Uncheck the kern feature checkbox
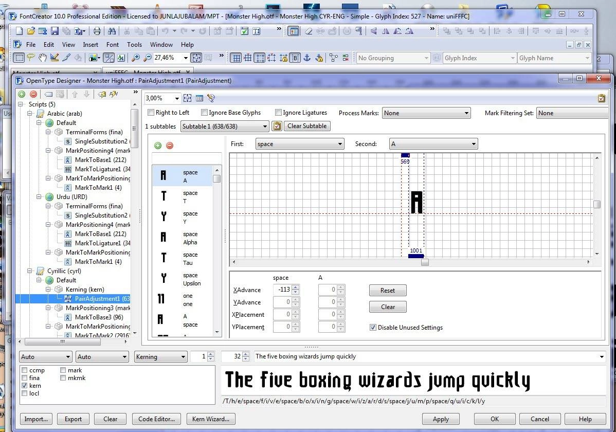 (x=24, y=386)
